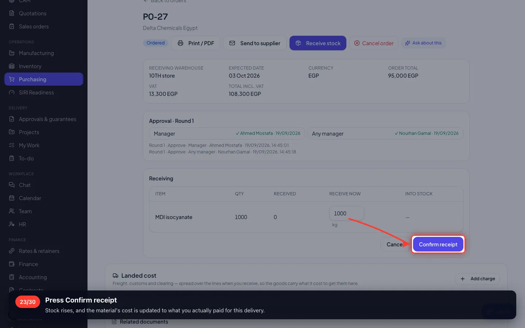
Task: Open Team page
Action: coord(44,211)
